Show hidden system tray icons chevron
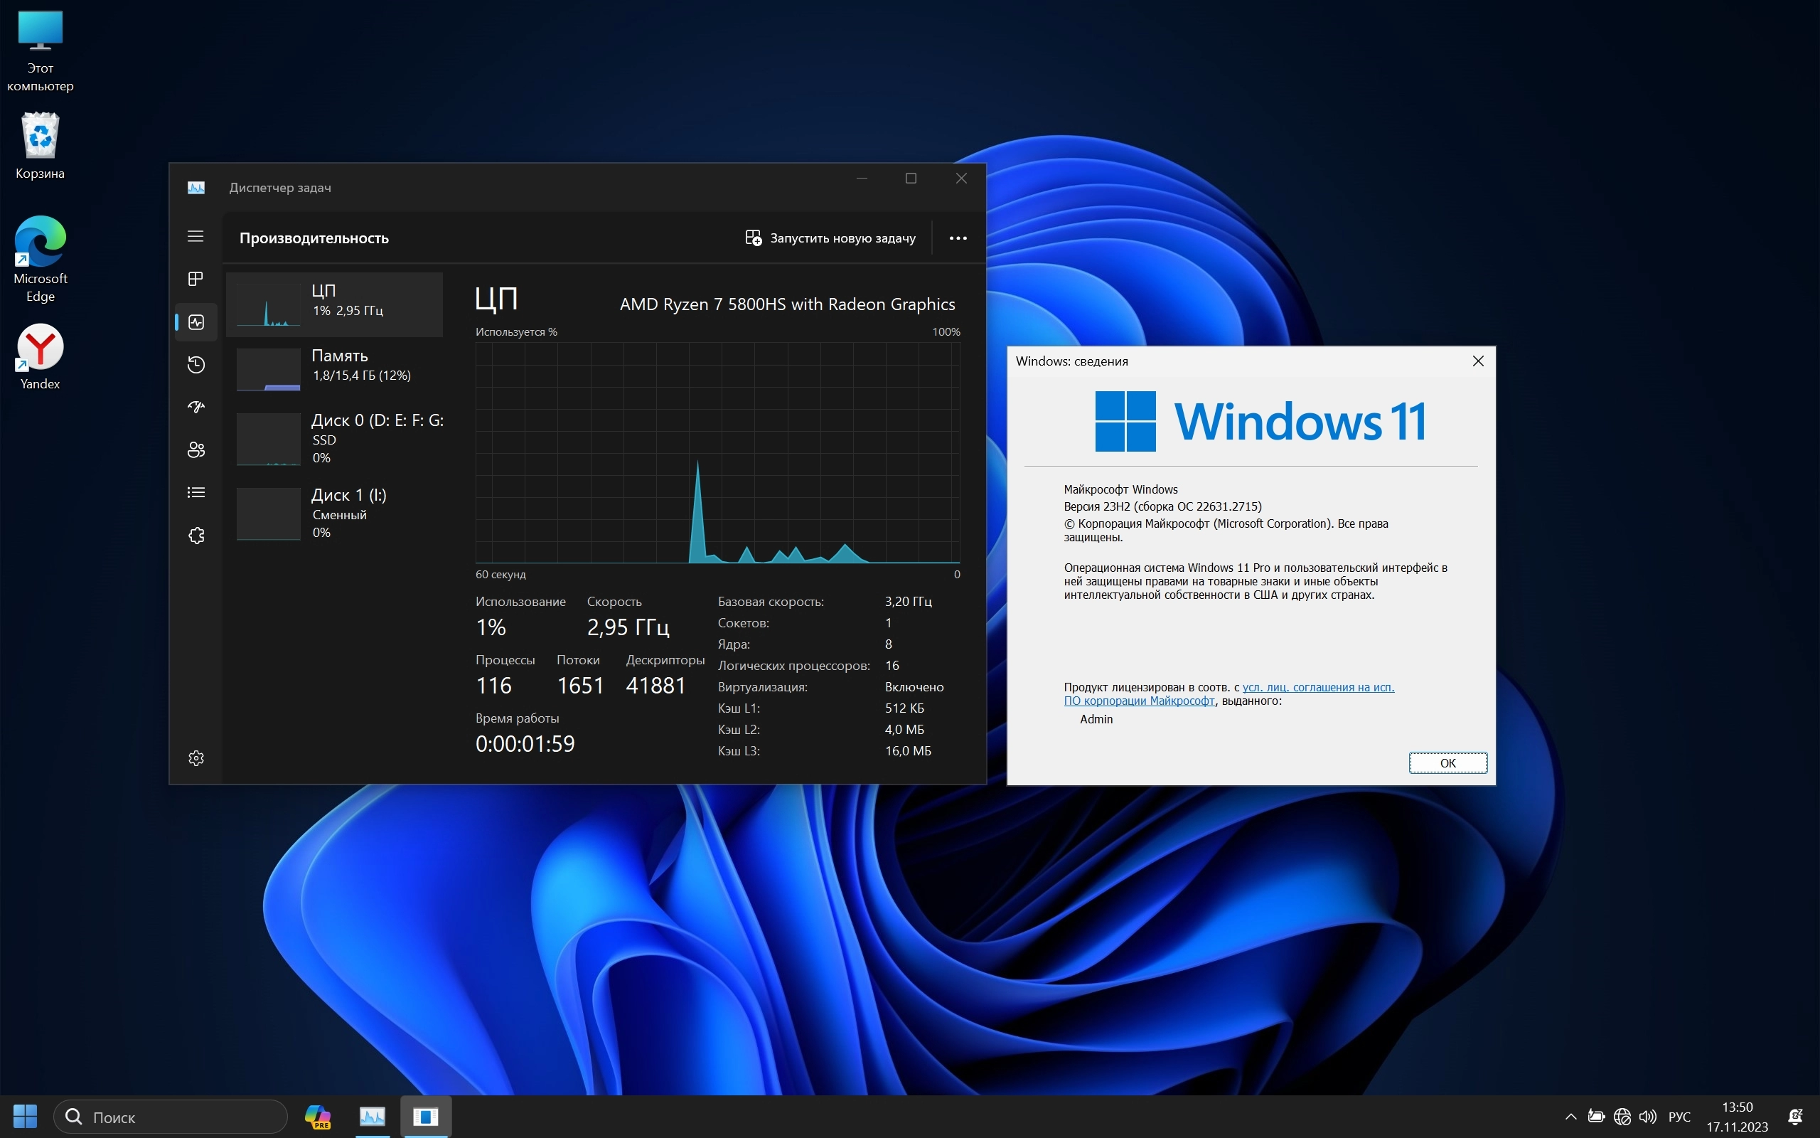 click(1570, 1116)
